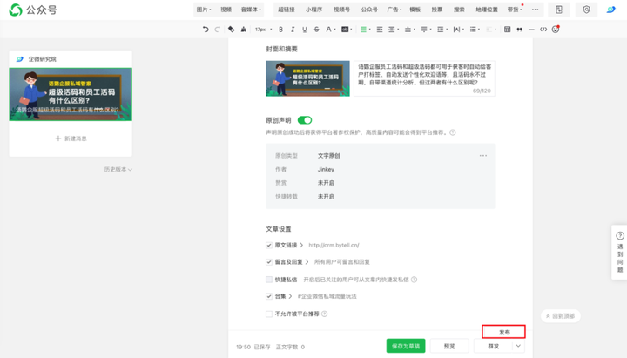
Task: Click the underline formatting icon
Action: click(x=304, y=30)
